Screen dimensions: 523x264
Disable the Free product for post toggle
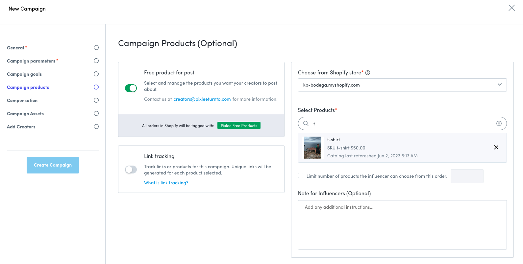pyautogui.click(x=131, y=88)
